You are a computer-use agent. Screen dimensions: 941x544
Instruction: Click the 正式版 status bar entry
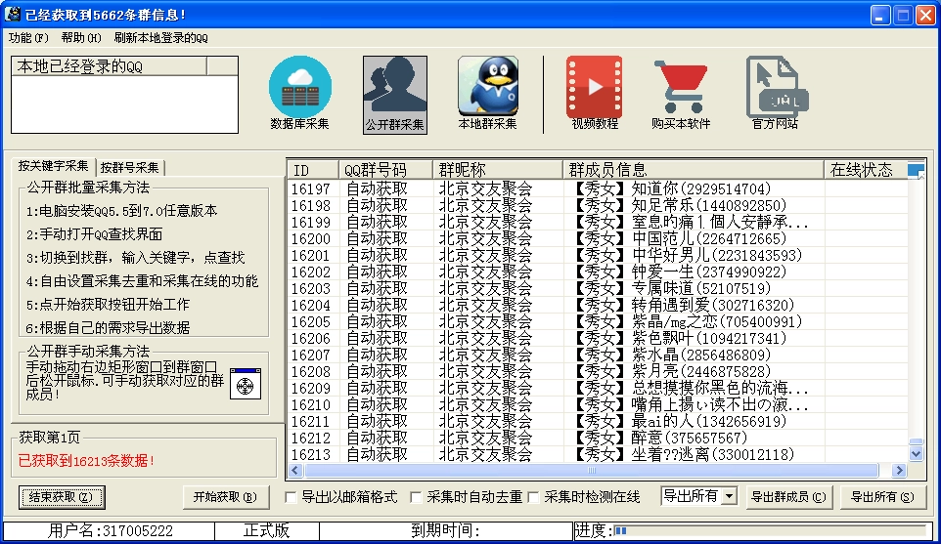pos(266,531)
